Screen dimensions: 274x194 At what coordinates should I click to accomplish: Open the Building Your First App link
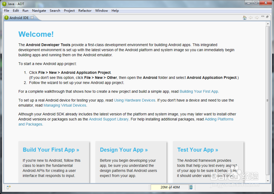click(x=199, y=91)
